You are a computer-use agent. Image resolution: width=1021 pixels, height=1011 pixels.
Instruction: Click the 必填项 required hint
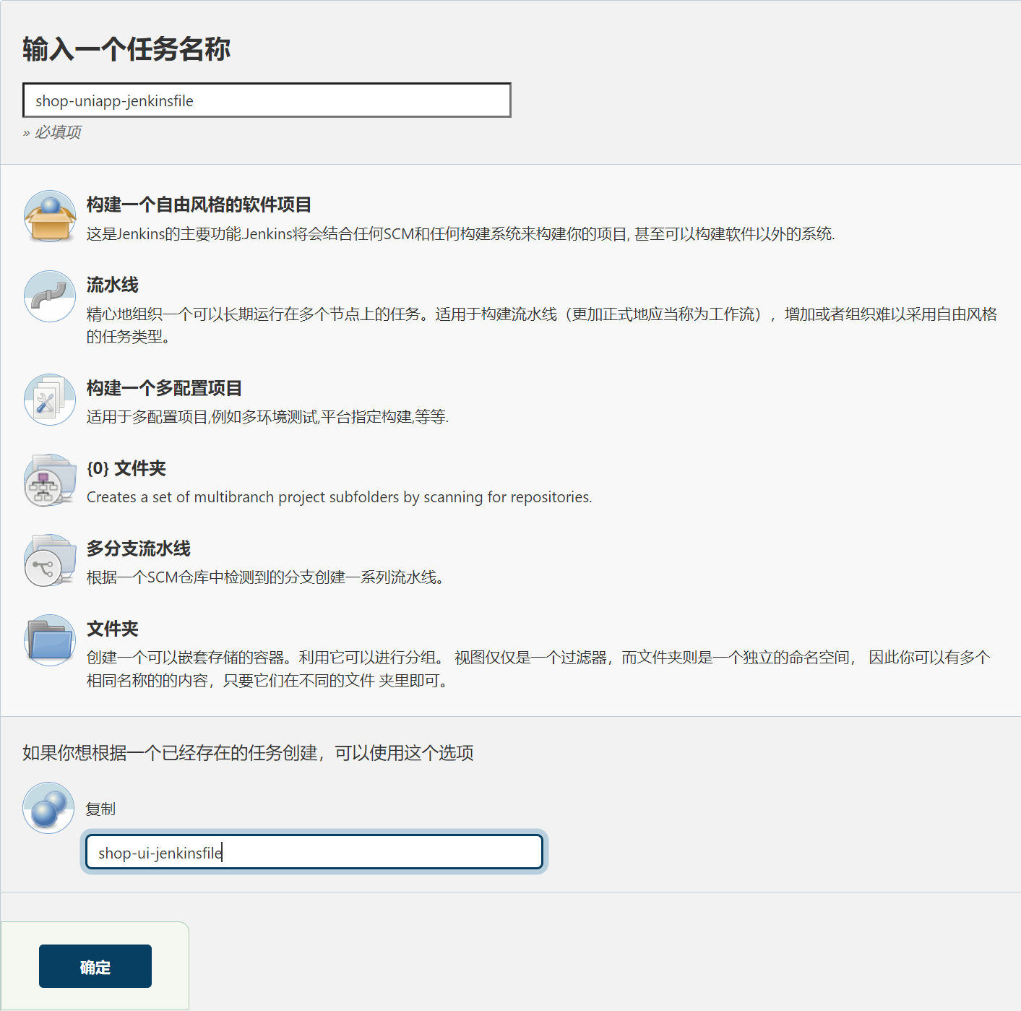(x=52, y=132)
